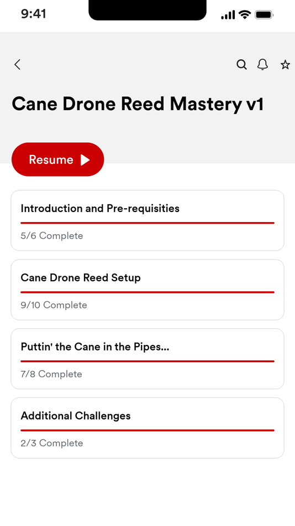Click the Cane Drone Reed Mastery v1 title
Screen dimensions: 295x526
pos(138,104)
